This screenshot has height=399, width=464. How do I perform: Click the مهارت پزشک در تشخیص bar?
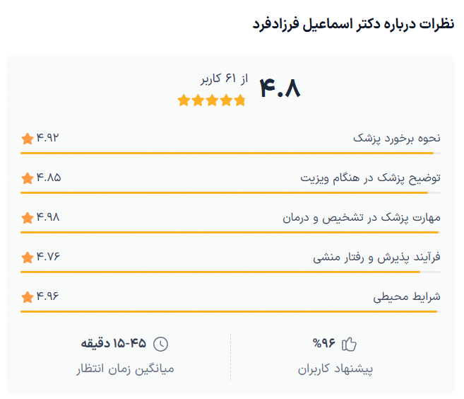click(x=230, y=232)
